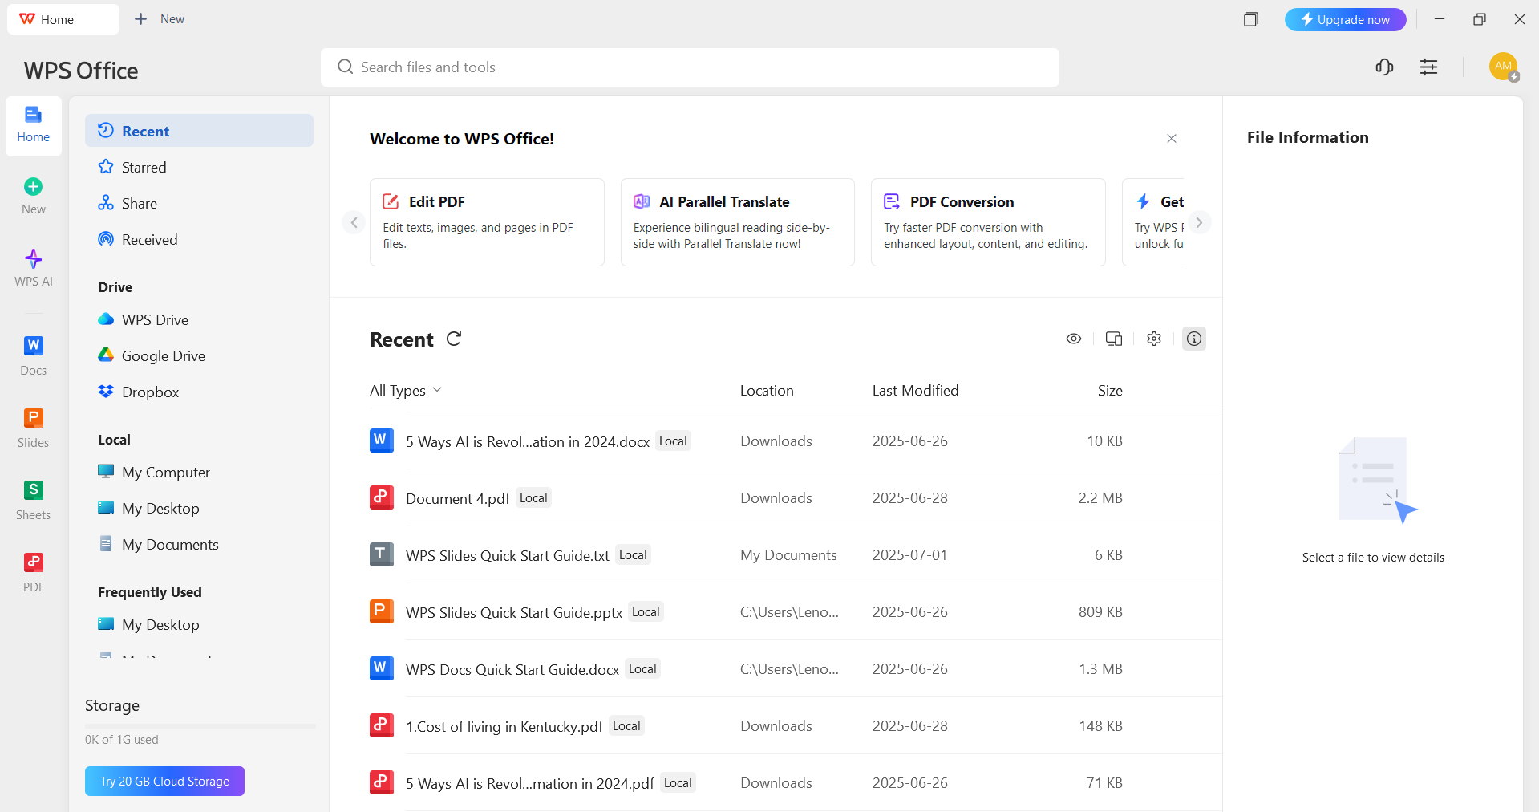Open customer support headset icon
1539x812 pixels.
click(1384, 67)
